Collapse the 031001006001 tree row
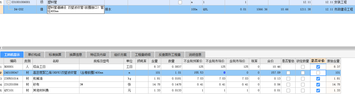This screenshot has width=355, height=98. 9,2
